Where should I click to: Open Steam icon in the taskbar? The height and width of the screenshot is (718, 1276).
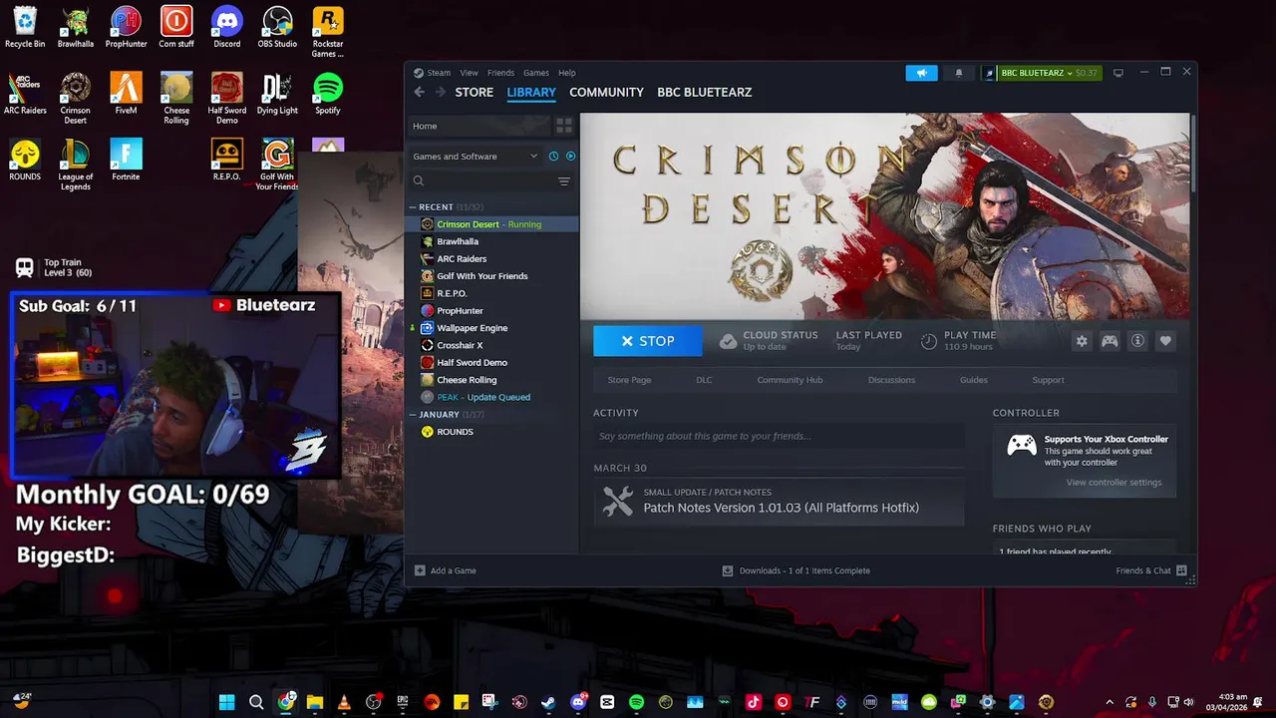click(548, 702)
